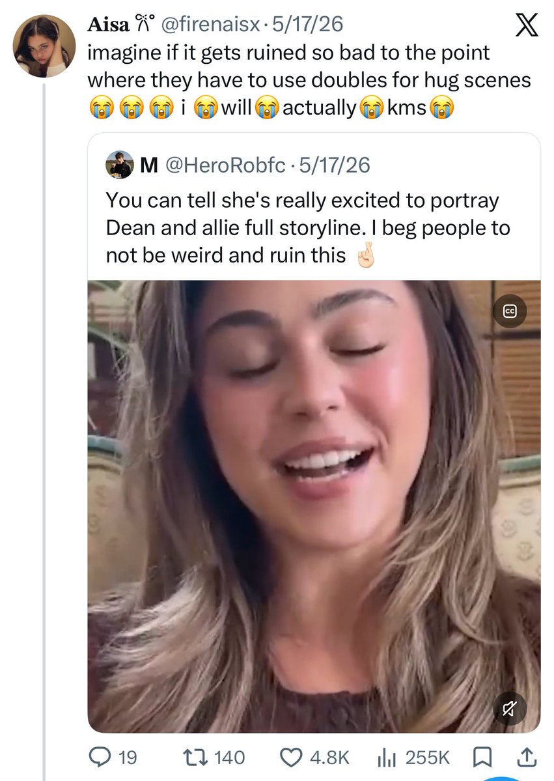Toggle closed captions CC on the video
The height and width of the screenshot is (781, 554).
(x=510, y=311)
